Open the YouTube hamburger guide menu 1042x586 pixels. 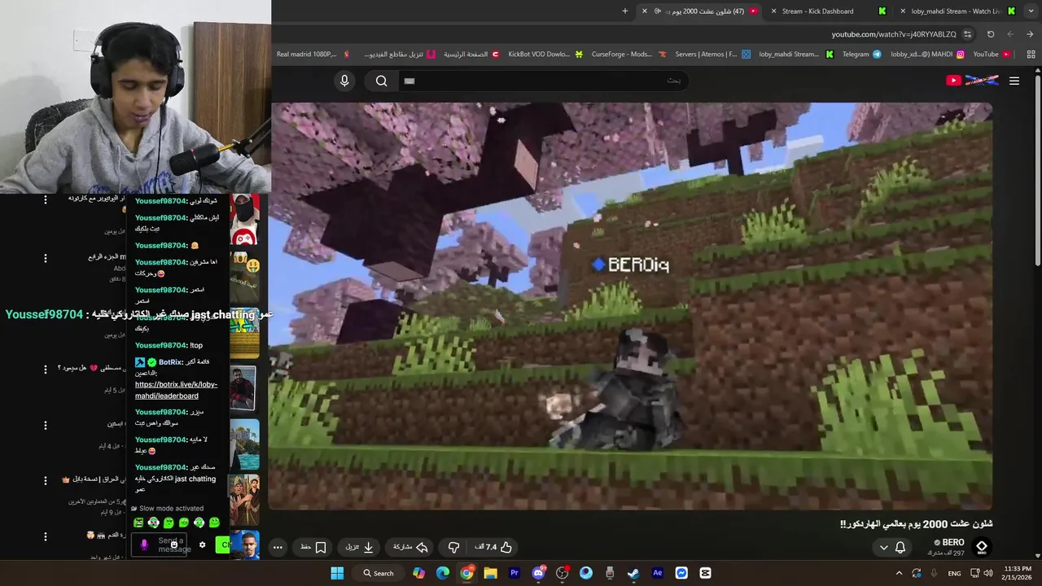(1014, 81)
